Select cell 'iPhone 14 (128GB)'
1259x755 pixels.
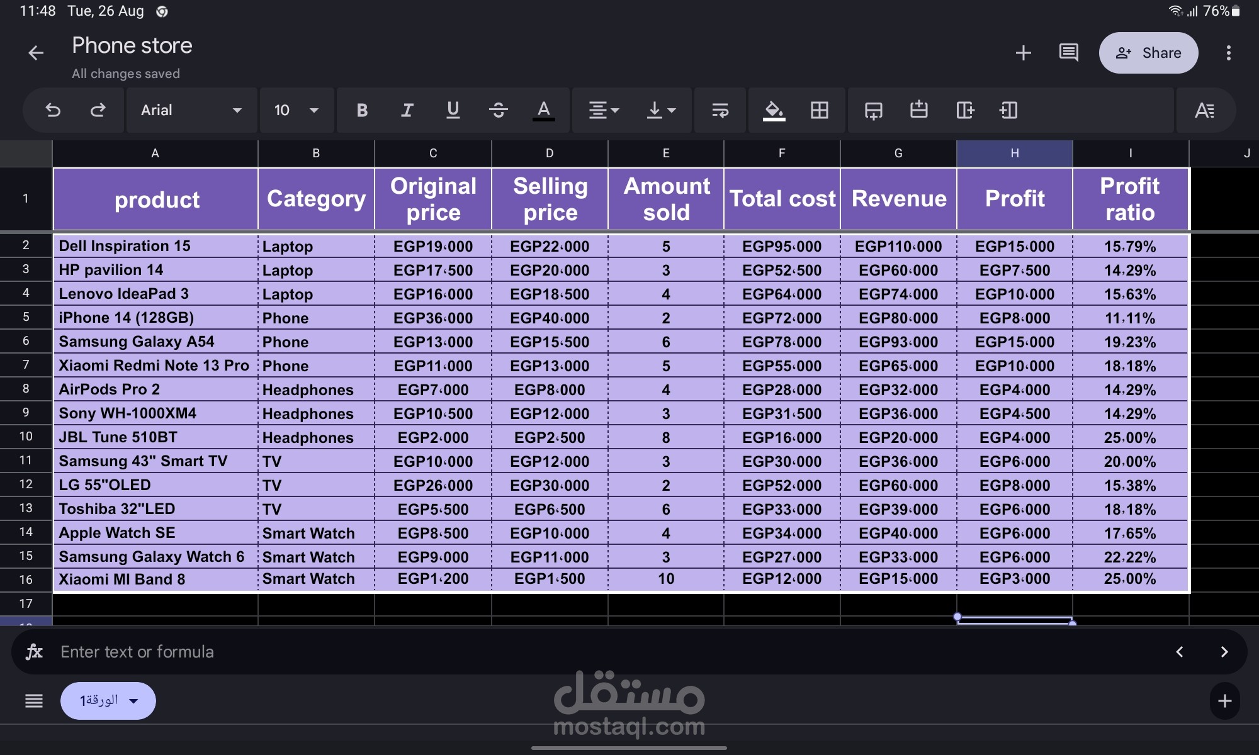point(155,318)
